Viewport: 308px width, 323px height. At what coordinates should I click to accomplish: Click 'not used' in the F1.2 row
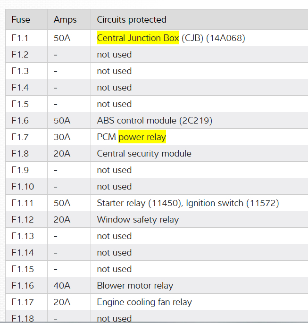114,55
